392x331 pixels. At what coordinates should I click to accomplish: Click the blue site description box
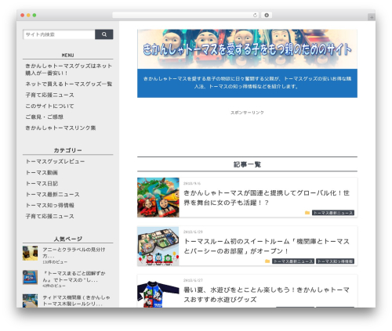point(247,83)
